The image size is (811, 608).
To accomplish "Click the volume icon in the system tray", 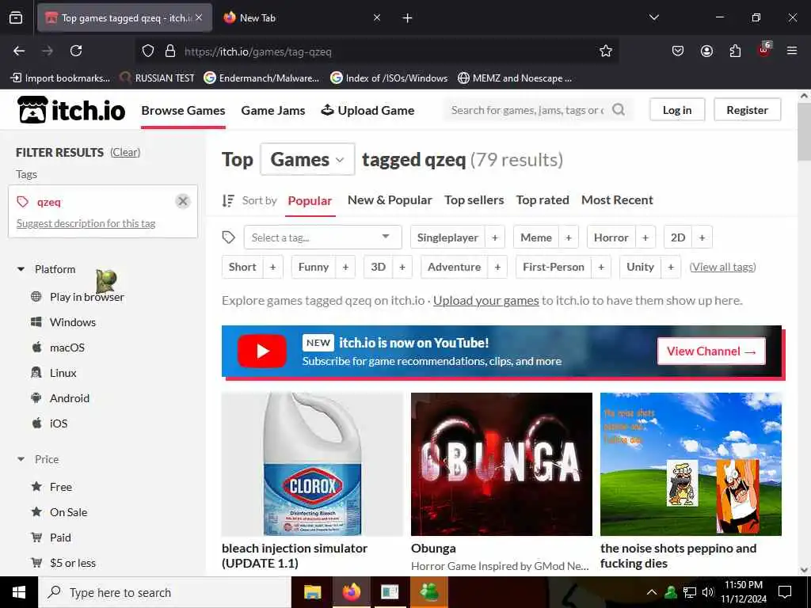I will coord(708,592).
